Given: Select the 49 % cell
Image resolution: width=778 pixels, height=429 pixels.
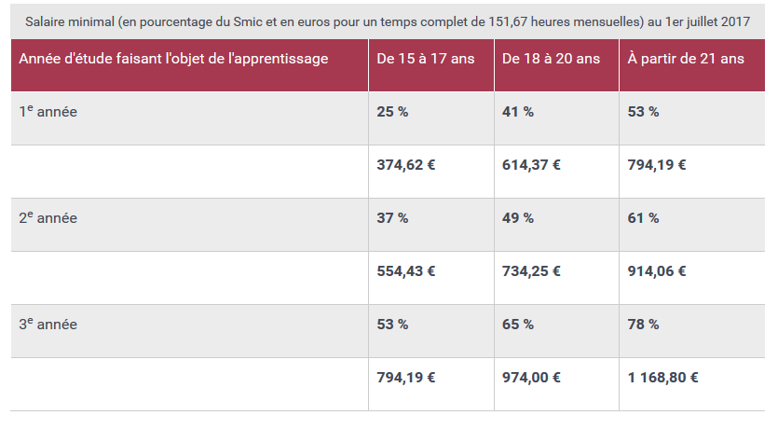Looking at the screenshot, I should 518,218.
